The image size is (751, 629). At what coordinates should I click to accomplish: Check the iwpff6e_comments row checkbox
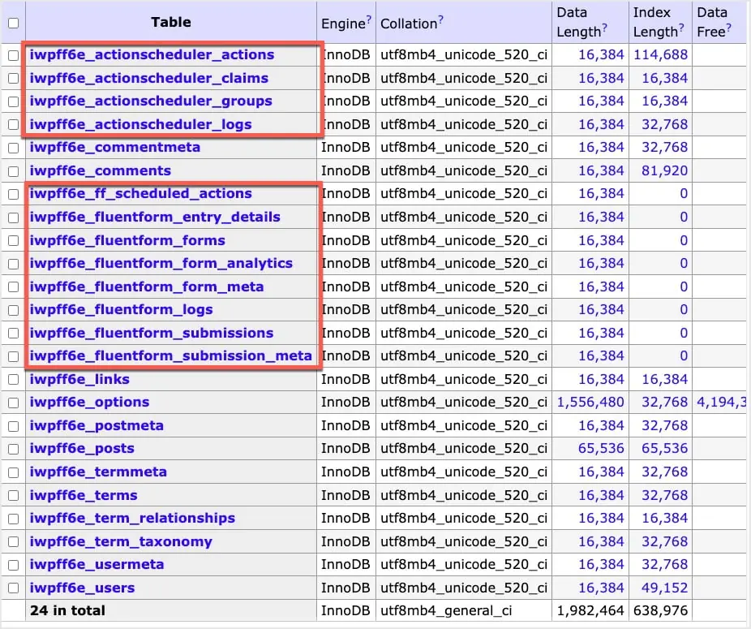[x=12, y=170]
